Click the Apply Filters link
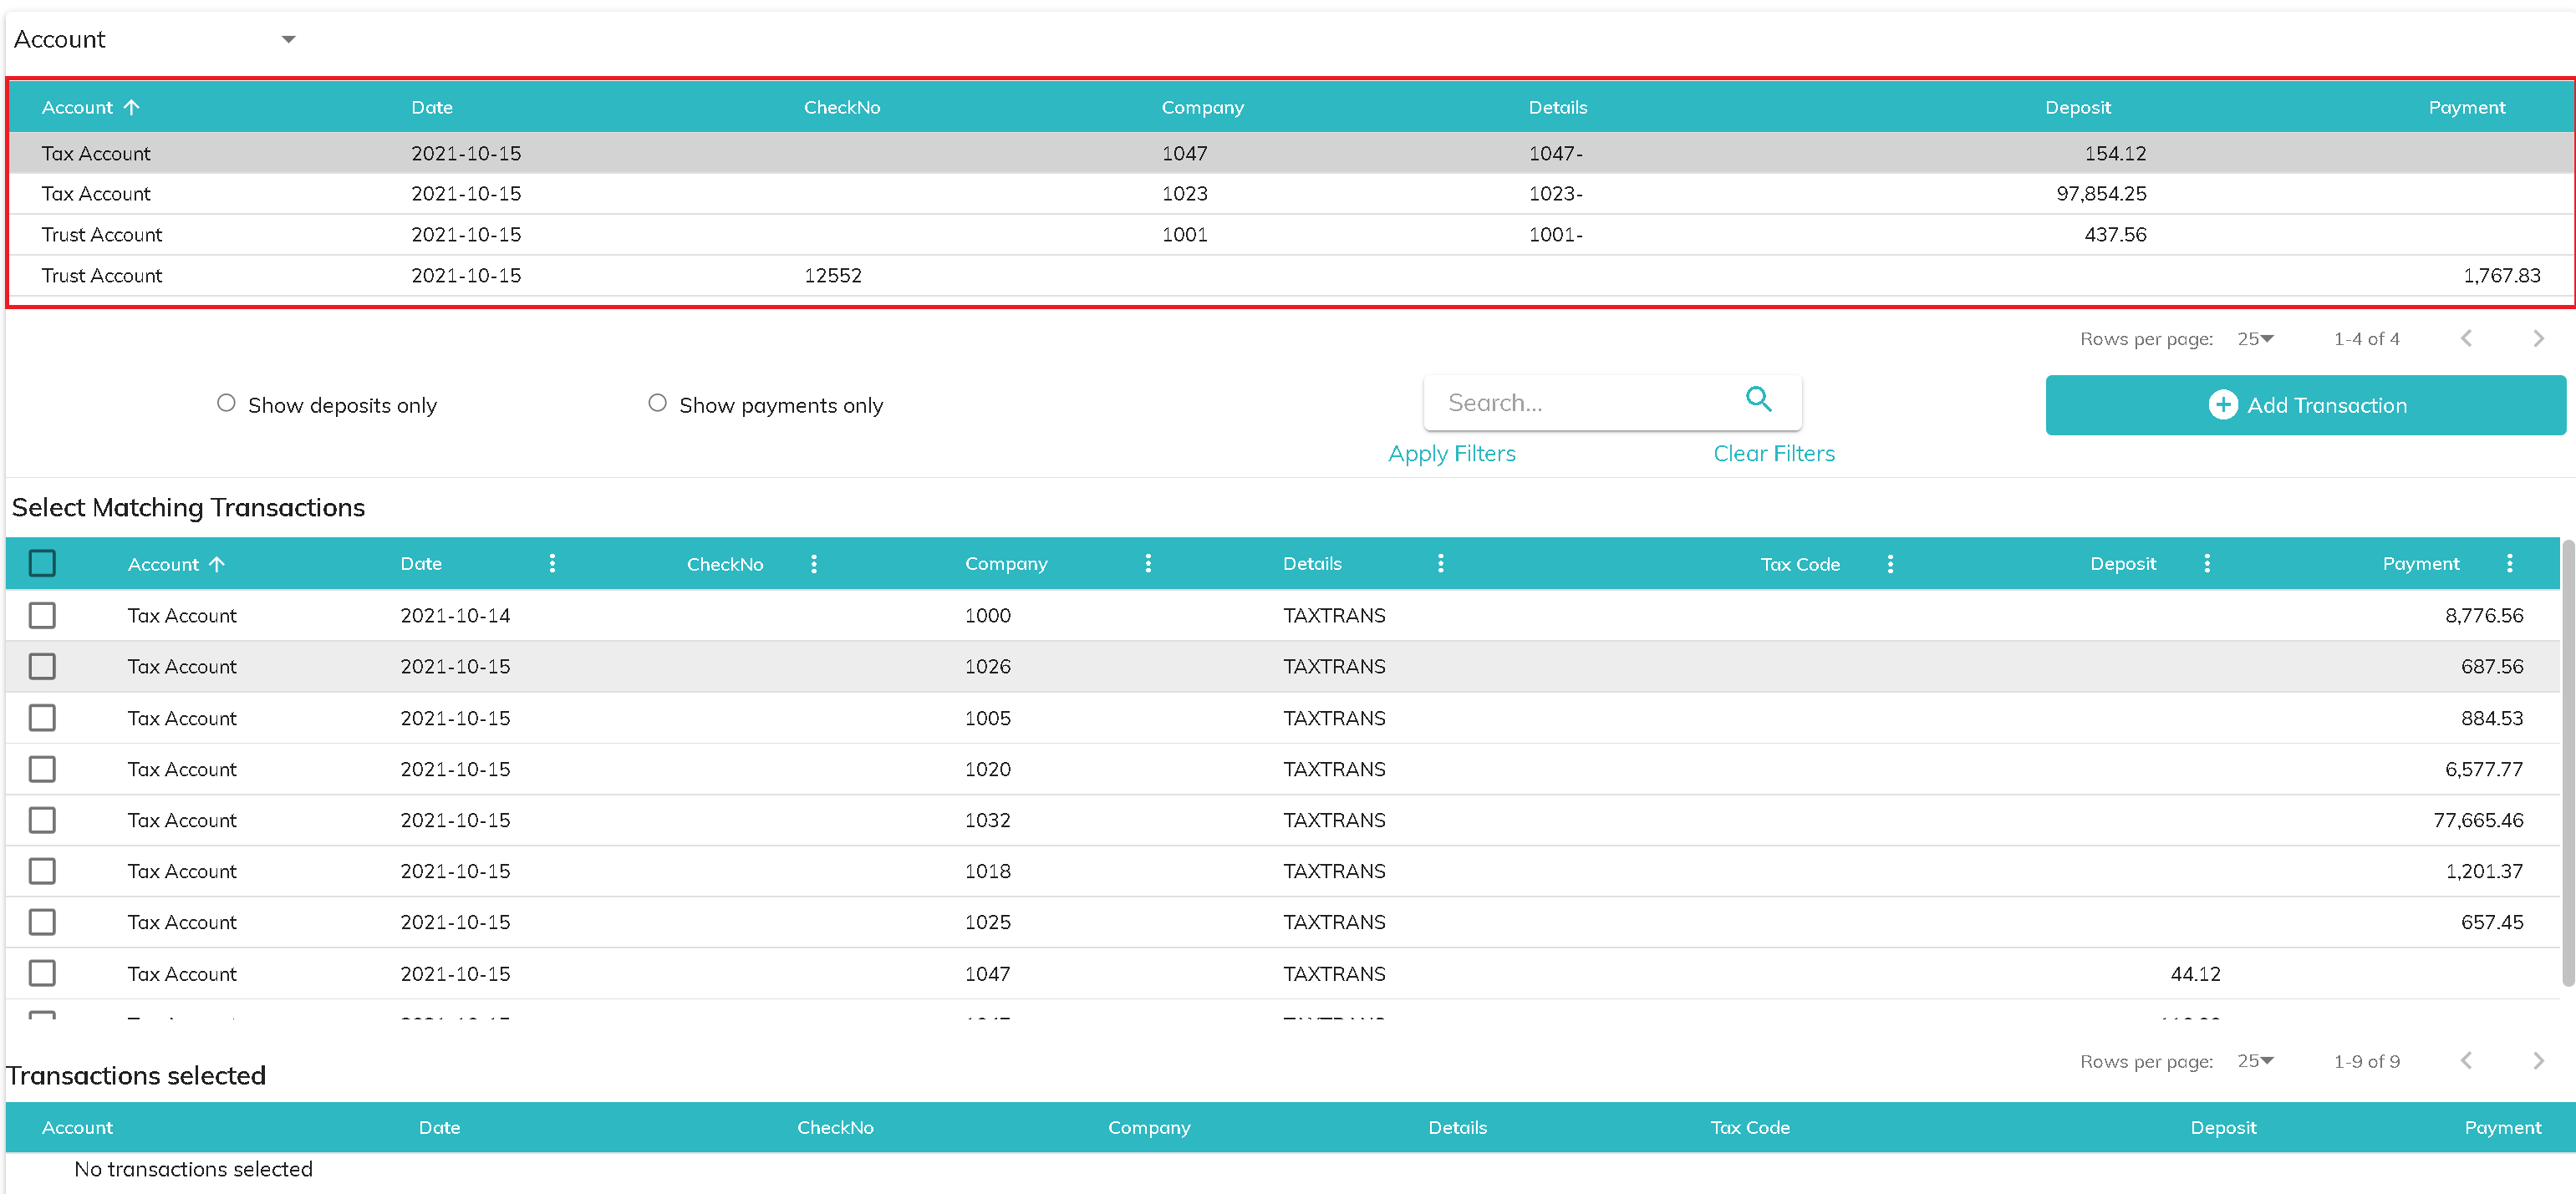This screenshot has height=1194, width=2576. [x=1451, y=454]
